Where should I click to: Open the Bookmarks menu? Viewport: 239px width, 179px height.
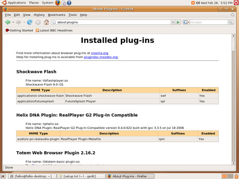click(x=56, y=15)
